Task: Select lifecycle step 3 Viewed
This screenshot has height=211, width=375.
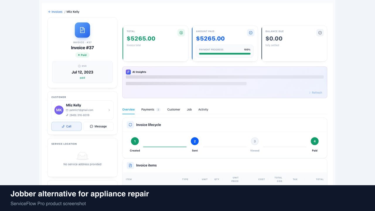Action: click(x=255, y=141)
